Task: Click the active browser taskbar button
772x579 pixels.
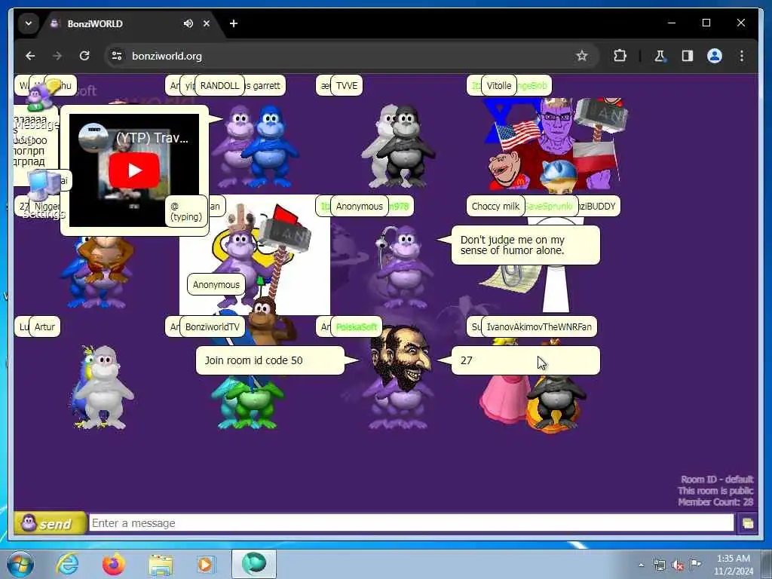Action: click(254, 564)
